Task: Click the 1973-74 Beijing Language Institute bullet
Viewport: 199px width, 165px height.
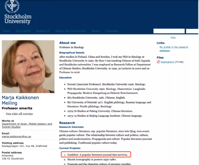Action: (x=105, y=116)
